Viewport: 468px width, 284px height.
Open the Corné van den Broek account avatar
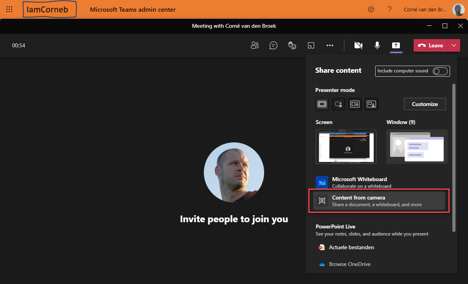coord(458,9)
